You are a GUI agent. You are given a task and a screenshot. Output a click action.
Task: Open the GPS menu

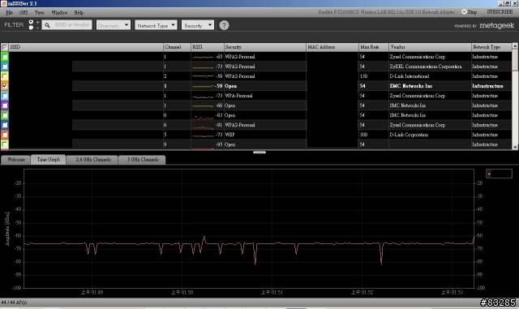tap(24, 13)
